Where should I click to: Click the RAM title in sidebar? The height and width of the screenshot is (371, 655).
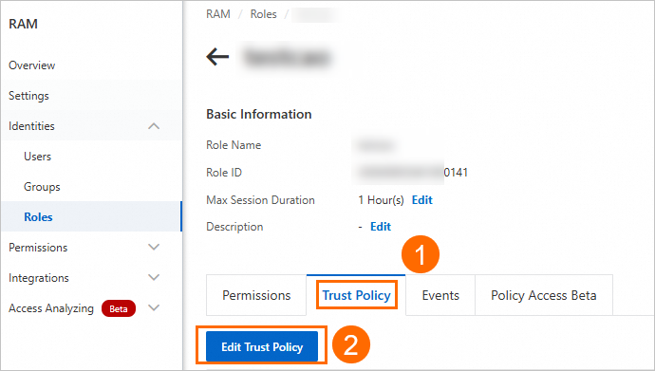[23, 24]
